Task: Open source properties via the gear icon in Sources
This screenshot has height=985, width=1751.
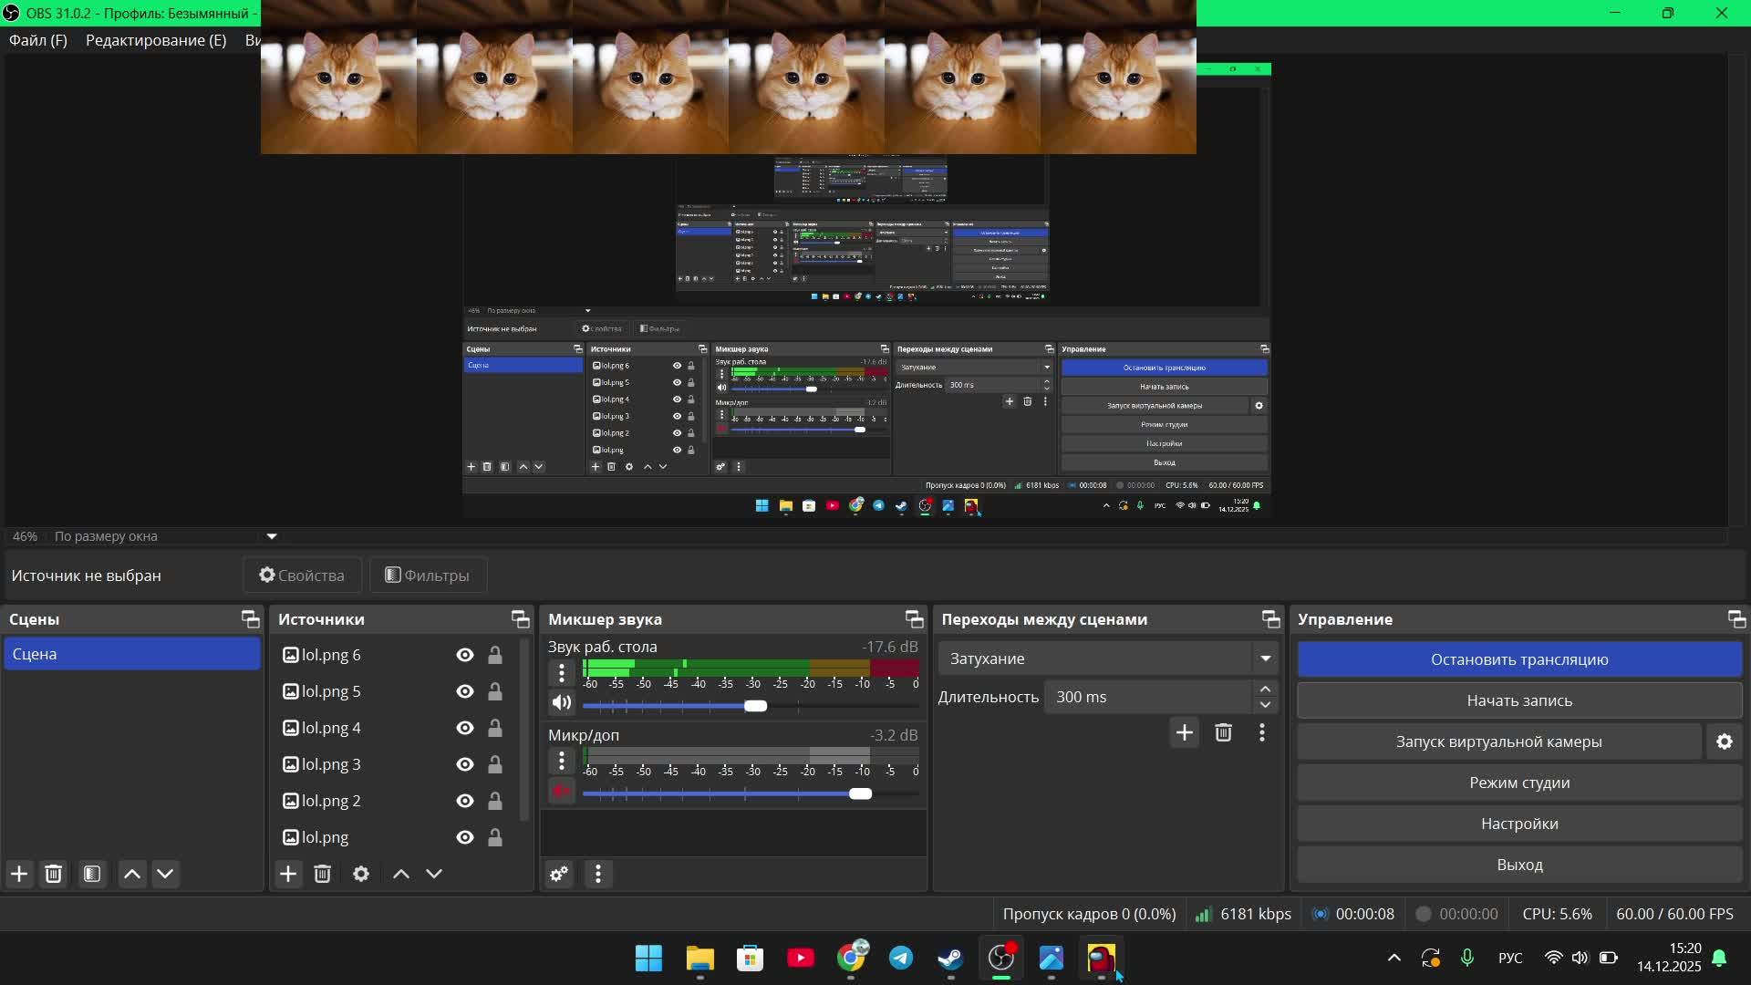Action: coord(361,874)
